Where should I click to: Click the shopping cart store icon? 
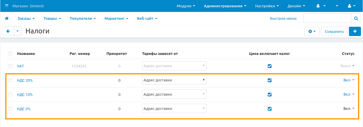(7, 6)
